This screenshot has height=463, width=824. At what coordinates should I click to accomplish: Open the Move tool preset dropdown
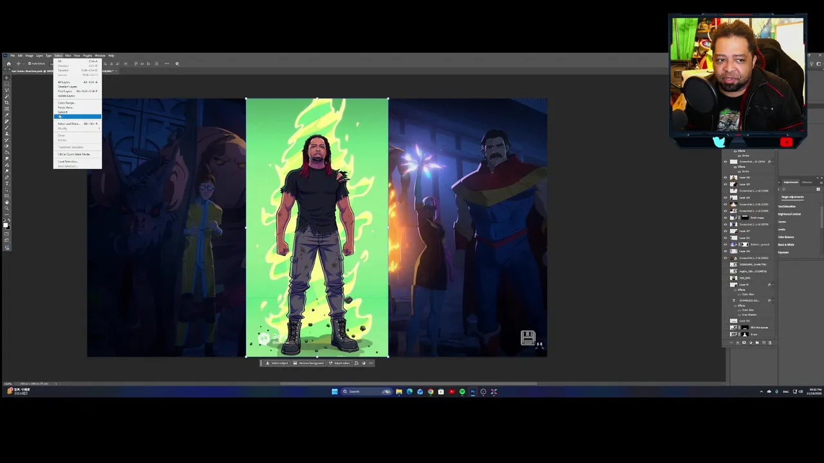pos(24,64)
